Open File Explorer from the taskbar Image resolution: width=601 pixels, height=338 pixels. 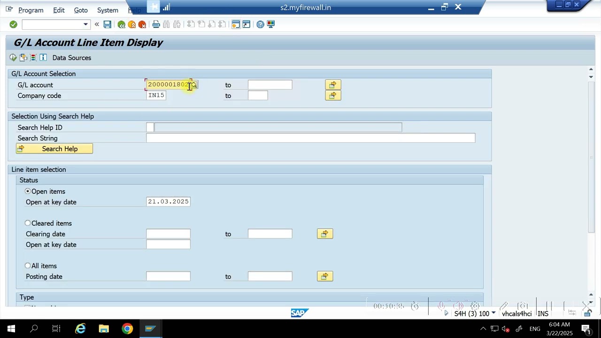pyautogui.click(x=104, y=329)
